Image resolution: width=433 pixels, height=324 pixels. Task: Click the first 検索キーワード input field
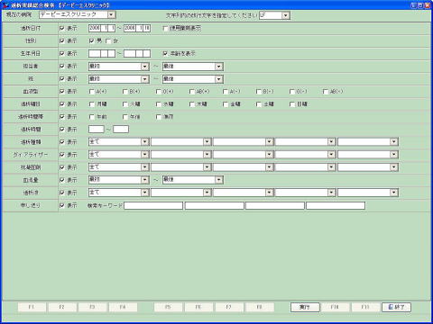pos(153,205)
